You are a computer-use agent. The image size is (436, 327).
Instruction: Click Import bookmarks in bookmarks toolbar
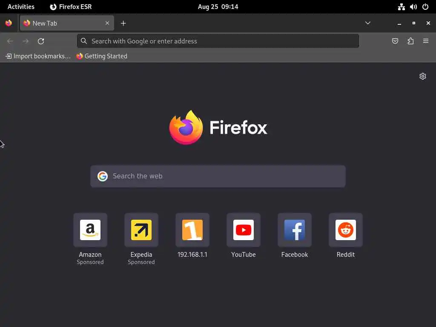pyautogui.click(x=38, y=56)
